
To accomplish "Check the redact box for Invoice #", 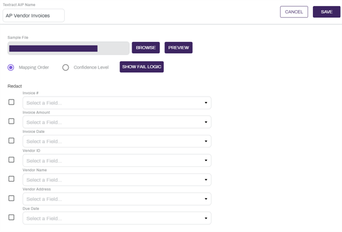I will tap(12, 102).
